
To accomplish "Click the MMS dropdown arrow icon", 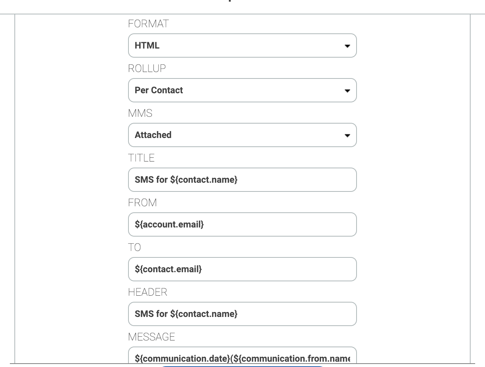I will tap(347, 136).
